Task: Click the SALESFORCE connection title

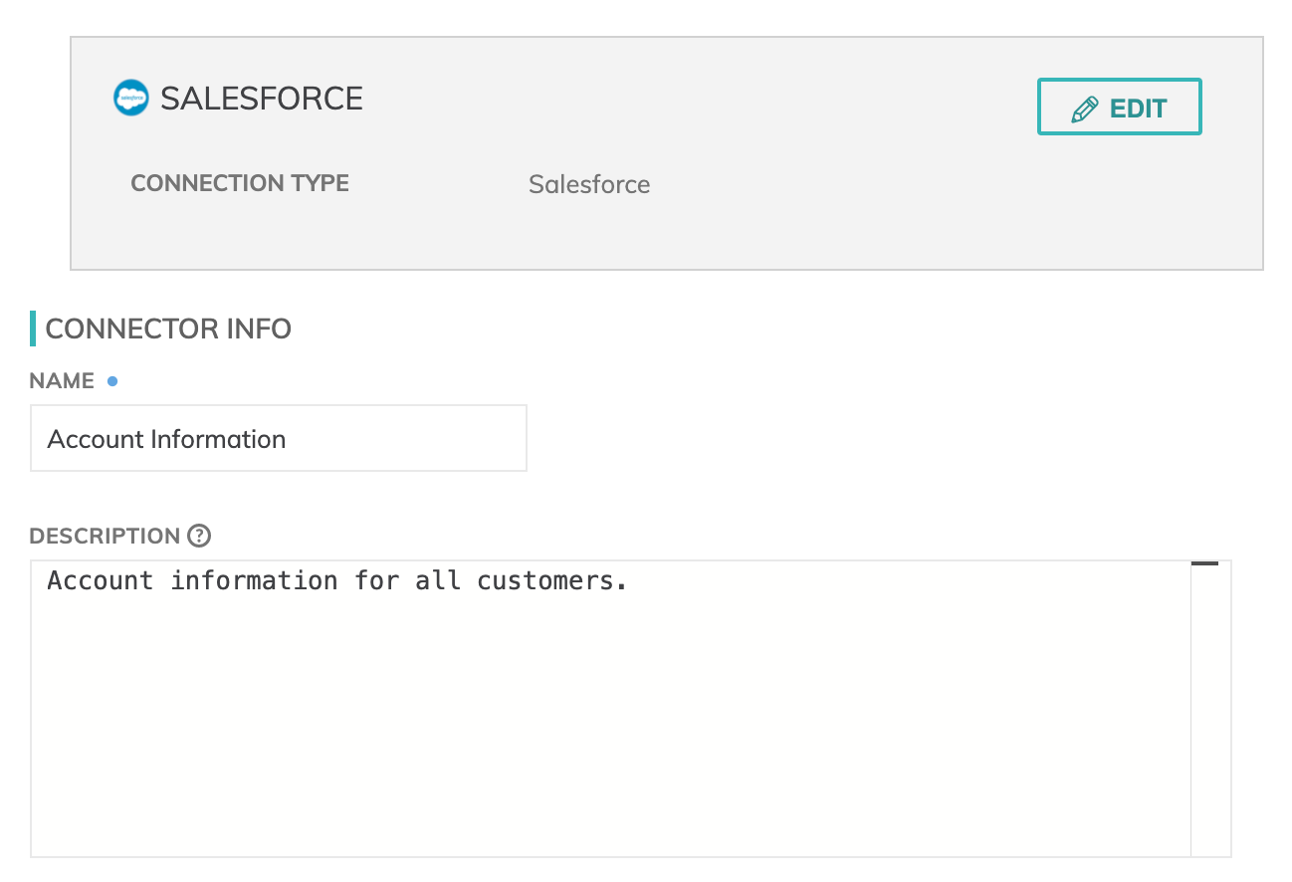Action: [x=262, y=99]
